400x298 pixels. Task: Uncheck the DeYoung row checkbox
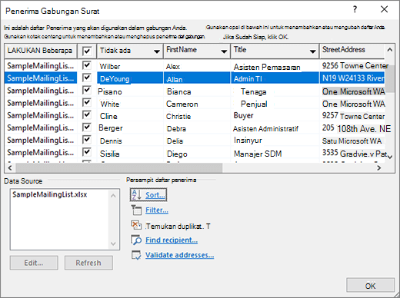[x=87, y=78]
